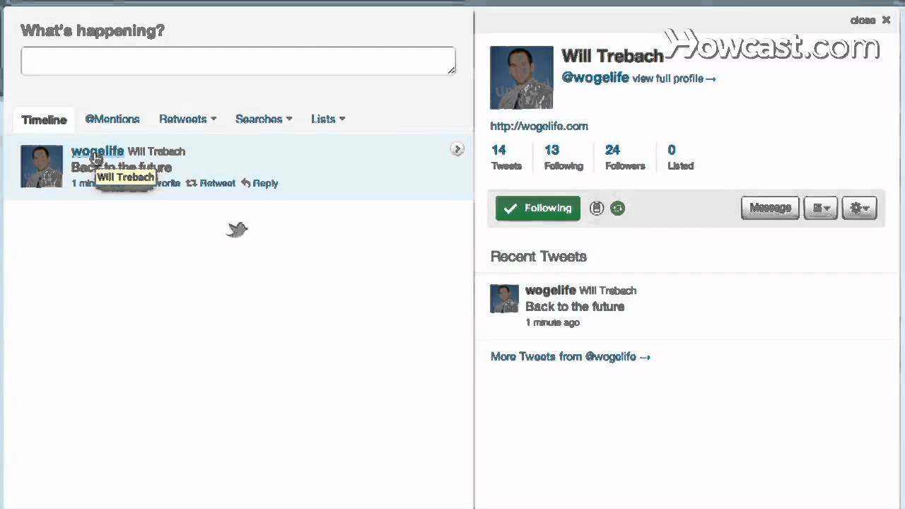Screen dimensions: 905x509
Task: Click timeline tweet avatar thumbnail
Action: click(42, 166)
